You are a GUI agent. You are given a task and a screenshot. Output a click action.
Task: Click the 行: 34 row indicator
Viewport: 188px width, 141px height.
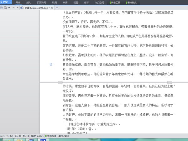[18, 136]
